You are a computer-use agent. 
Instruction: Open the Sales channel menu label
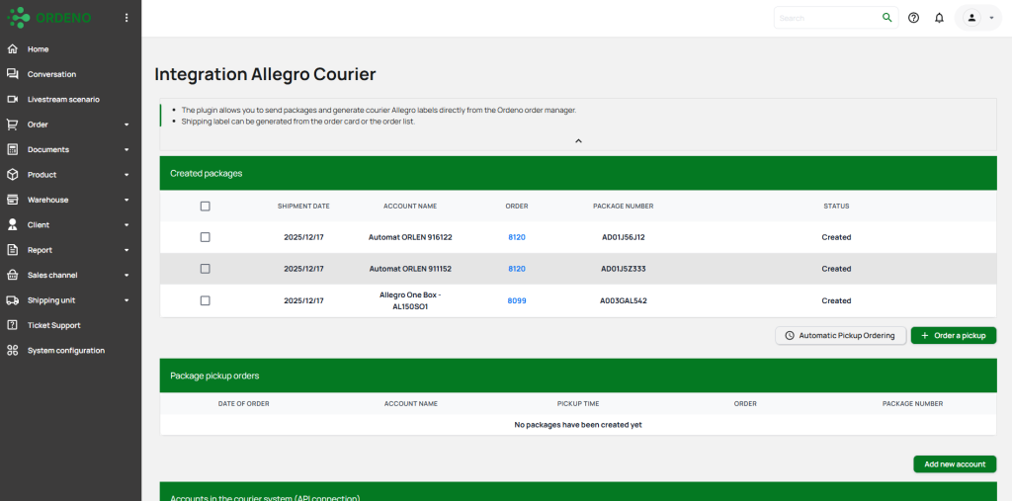[x=52, y=275]
